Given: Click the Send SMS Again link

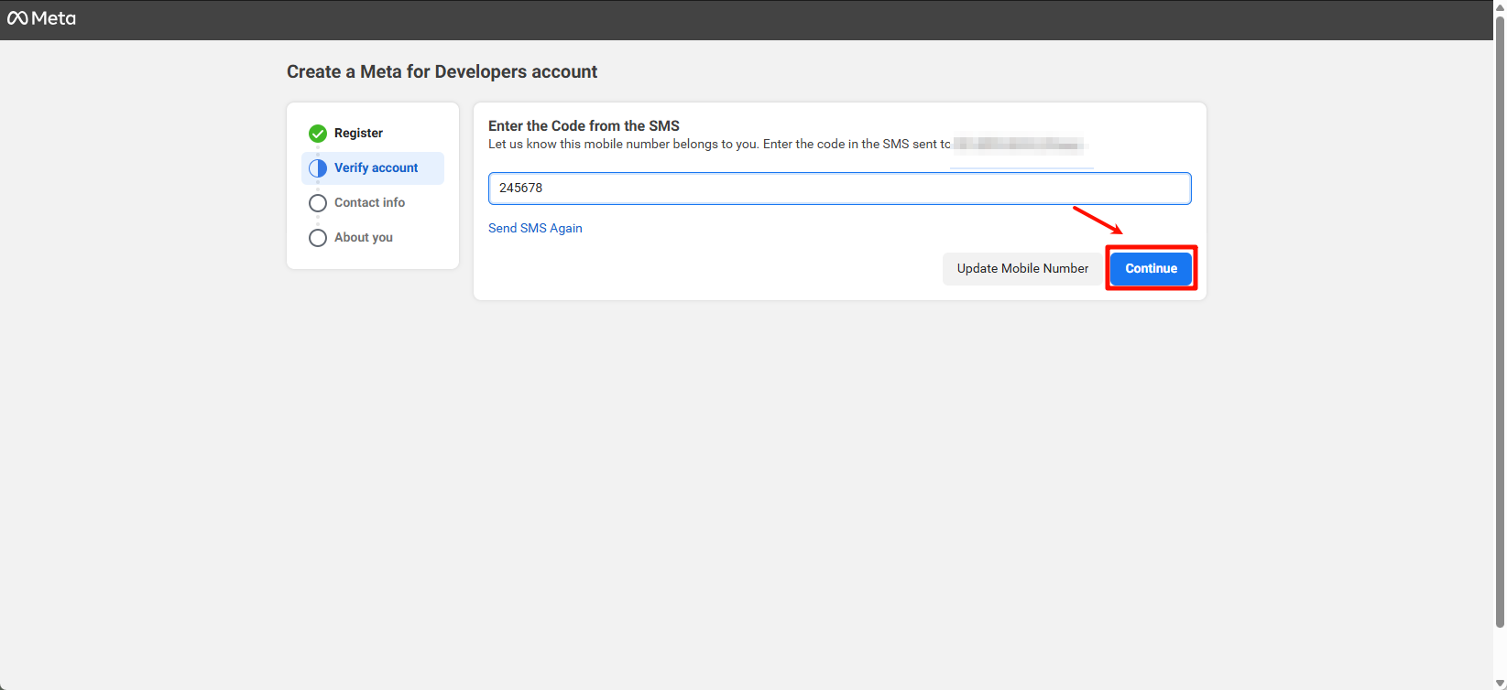Looking at the screenshot, I should (535, 229).
